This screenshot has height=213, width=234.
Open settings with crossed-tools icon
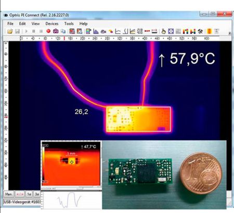coord(200,31)
